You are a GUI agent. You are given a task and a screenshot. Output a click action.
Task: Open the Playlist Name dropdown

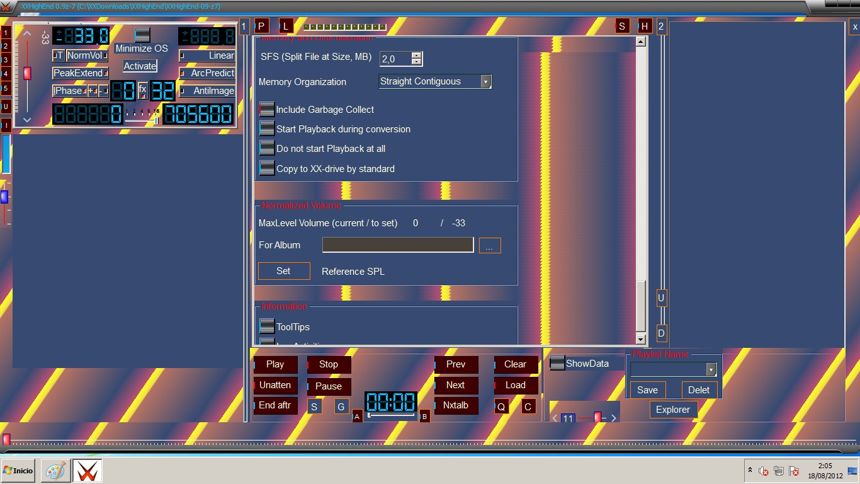pos(711,370)
